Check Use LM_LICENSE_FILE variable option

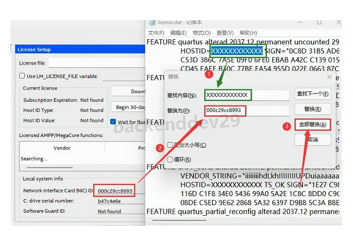[x=22, y=76]
